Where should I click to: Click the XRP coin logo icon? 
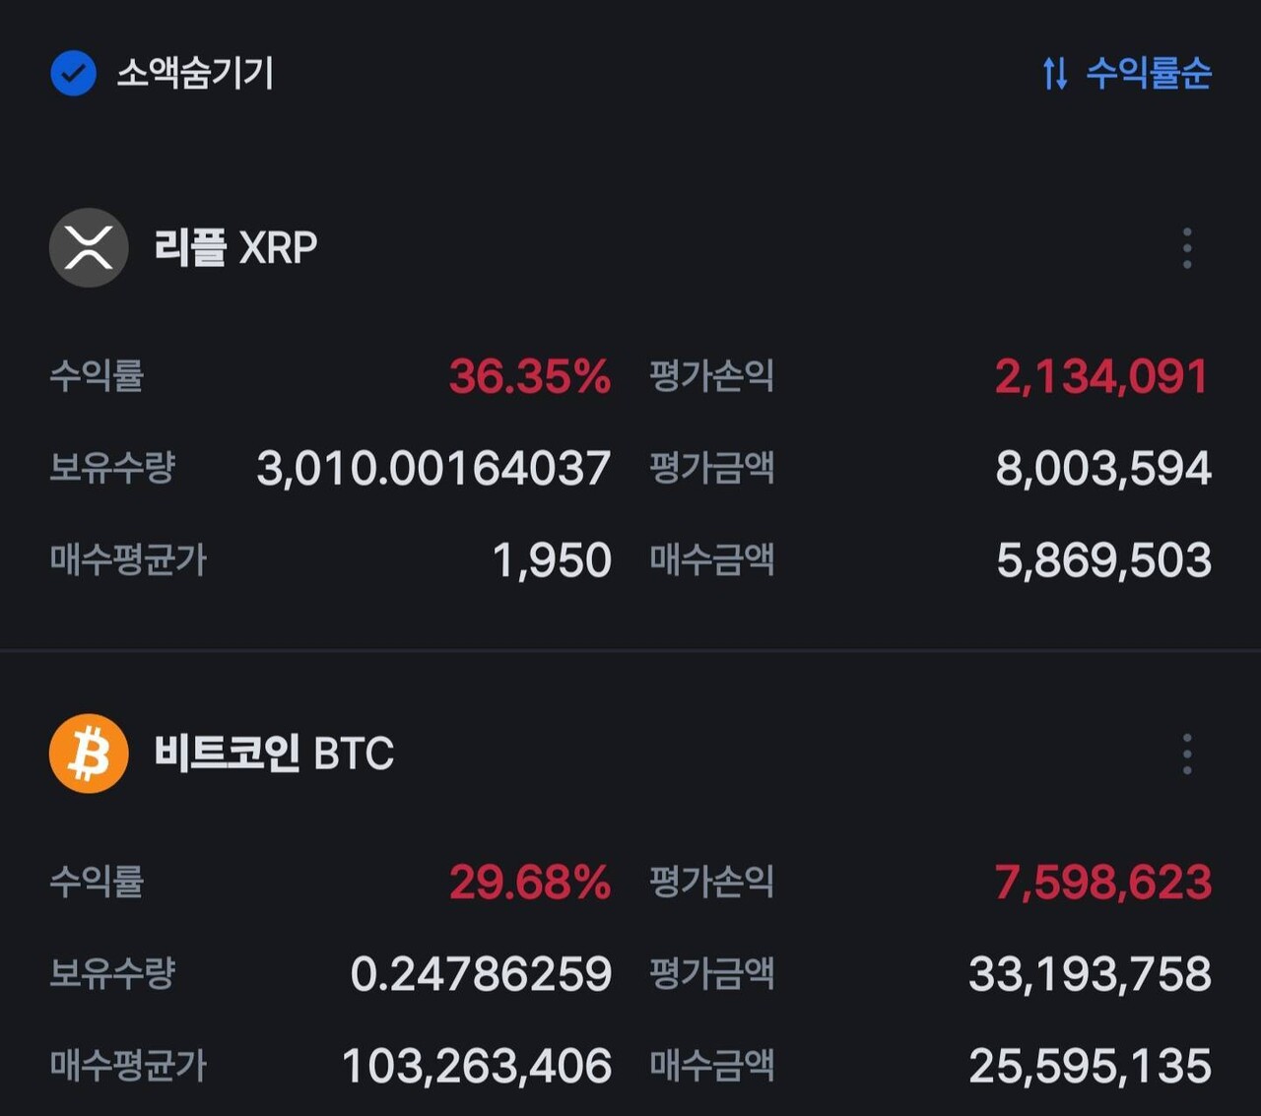coord(89,247)
